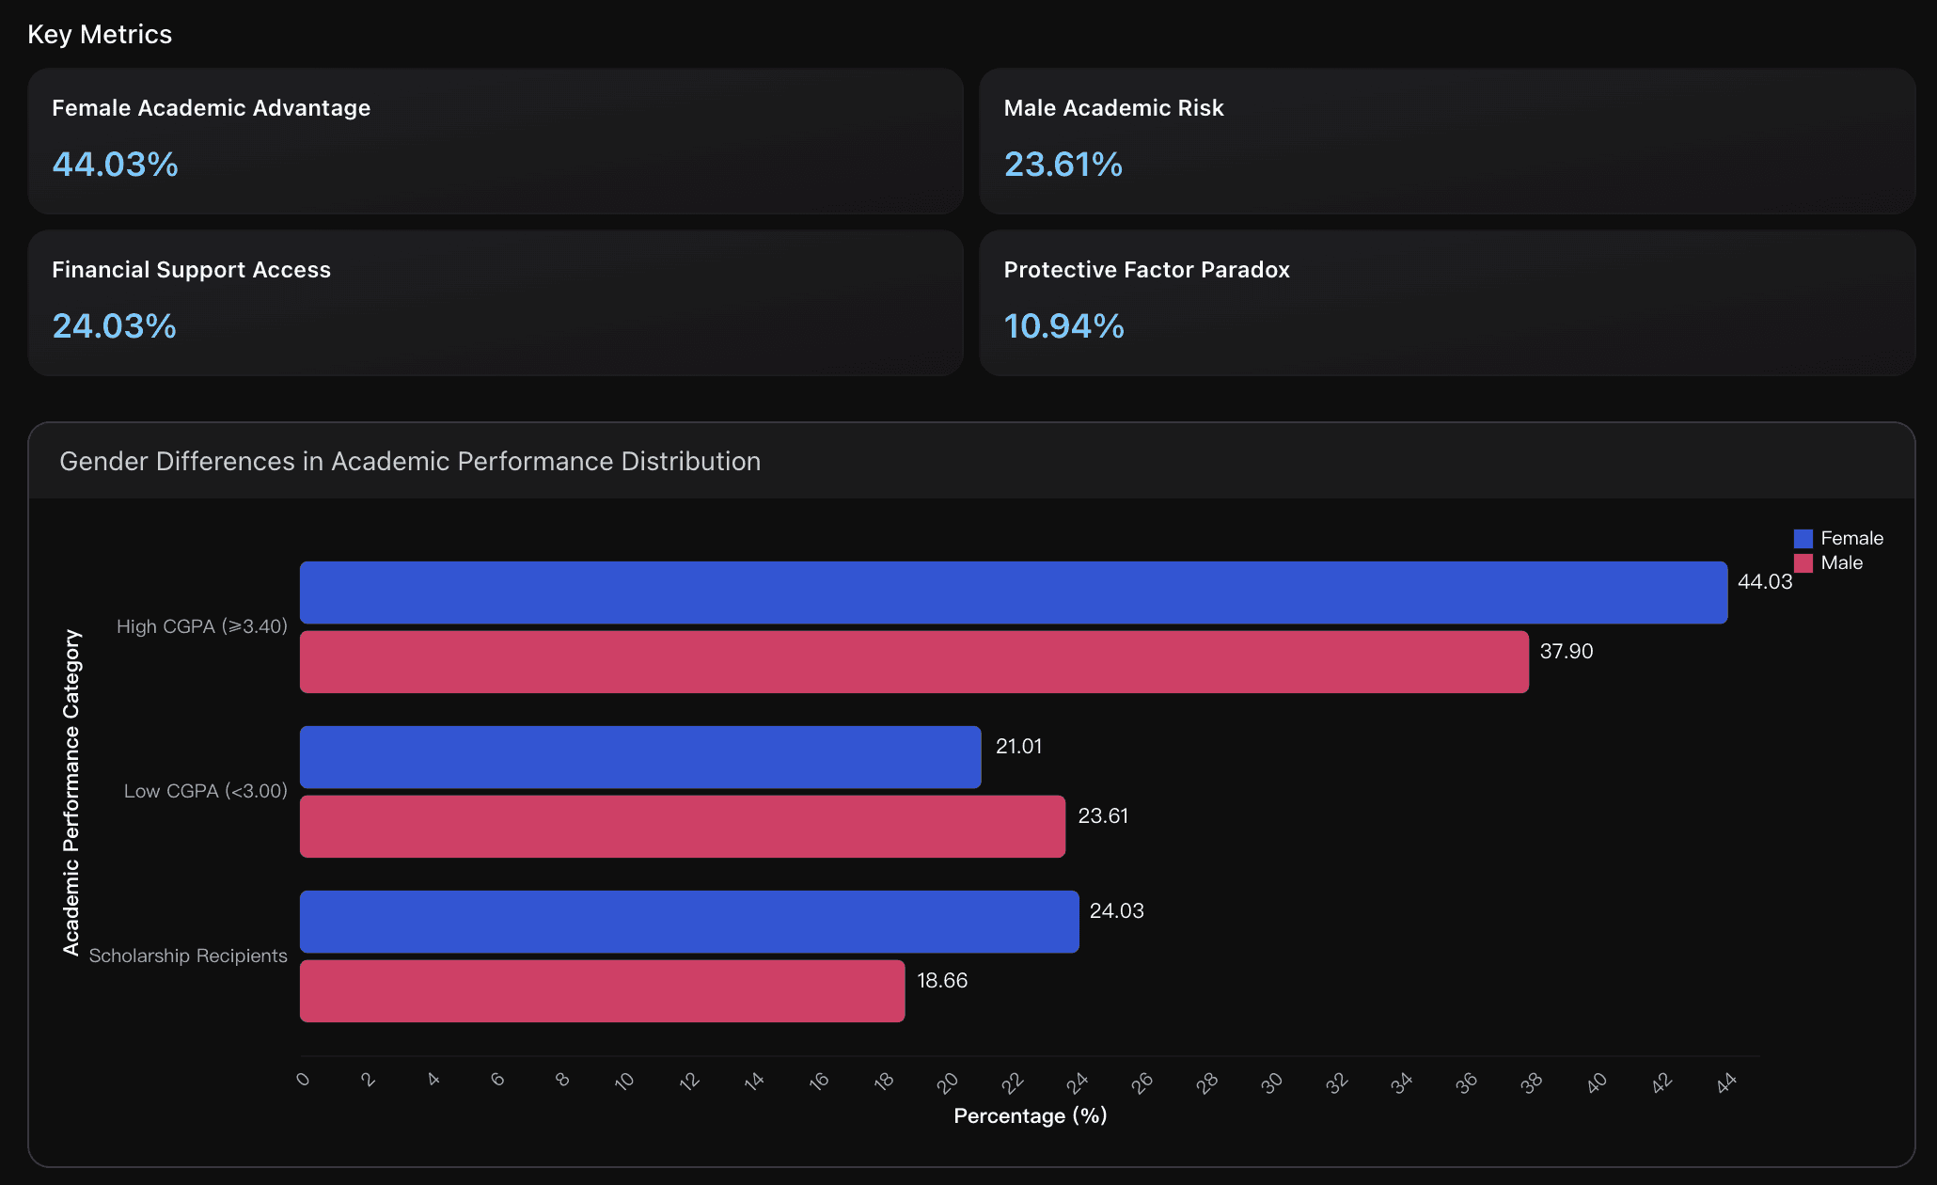
Task: Click the Low CGPA category label
Action: 205,791
